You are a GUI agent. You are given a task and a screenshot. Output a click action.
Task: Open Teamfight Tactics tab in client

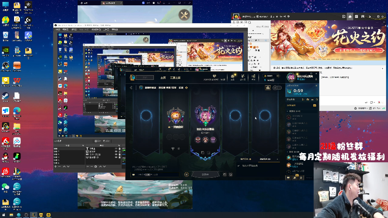(175, 78)
